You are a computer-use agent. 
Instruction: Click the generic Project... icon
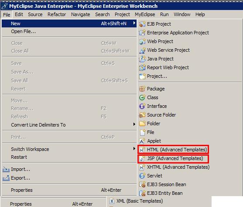point(142,76)
